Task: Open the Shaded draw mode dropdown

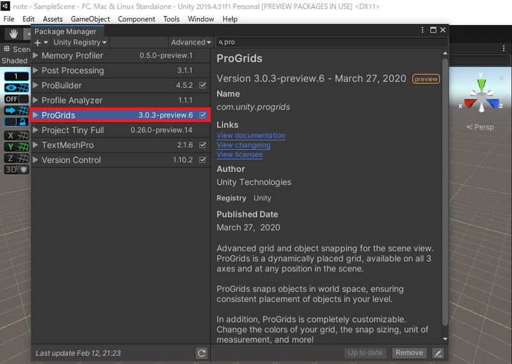Action: [15, 61]
